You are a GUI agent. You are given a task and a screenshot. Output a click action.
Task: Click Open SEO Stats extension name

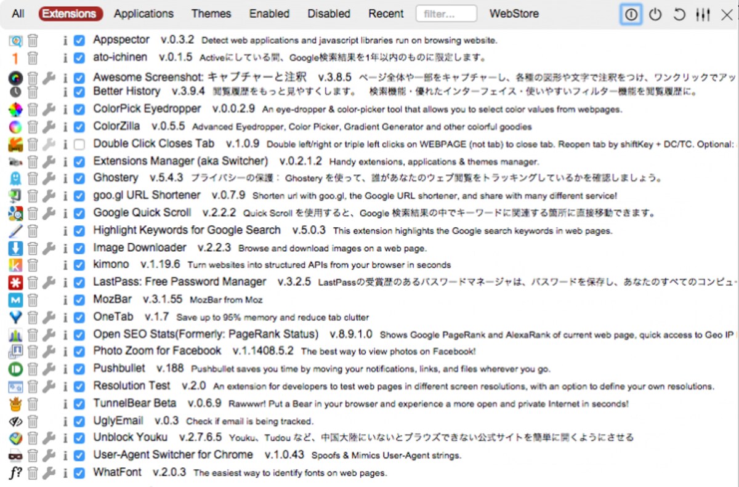[206, 334]
